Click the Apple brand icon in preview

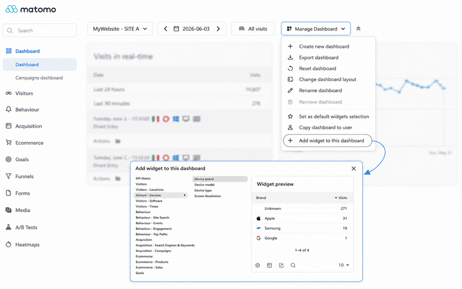click(258, 218)
